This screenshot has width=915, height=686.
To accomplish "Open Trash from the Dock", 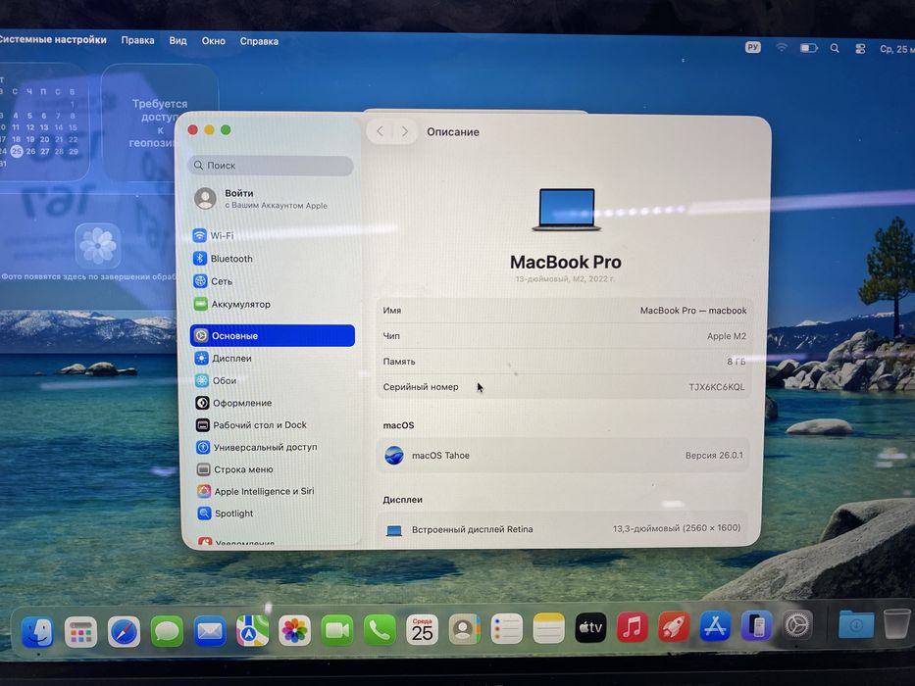I will click(x=896, y=623).
